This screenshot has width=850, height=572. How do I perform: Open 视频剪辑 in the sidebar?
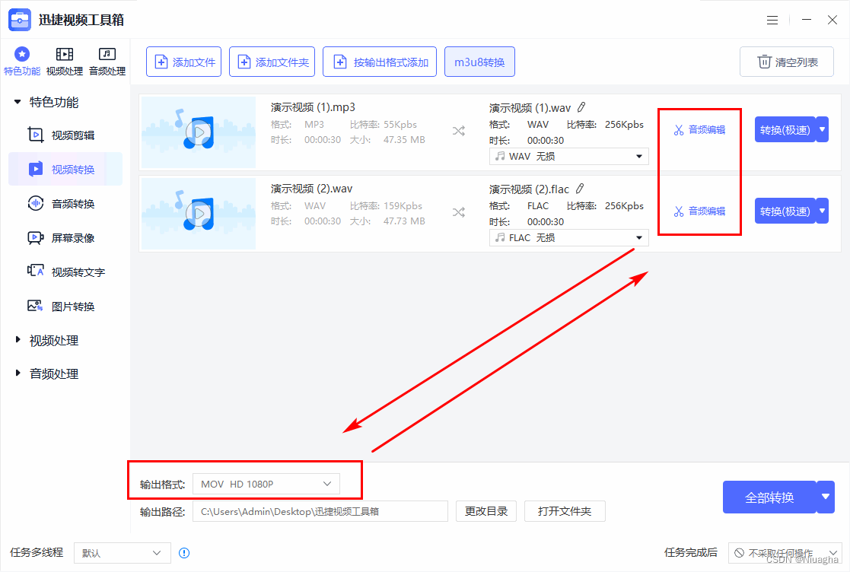65,135
